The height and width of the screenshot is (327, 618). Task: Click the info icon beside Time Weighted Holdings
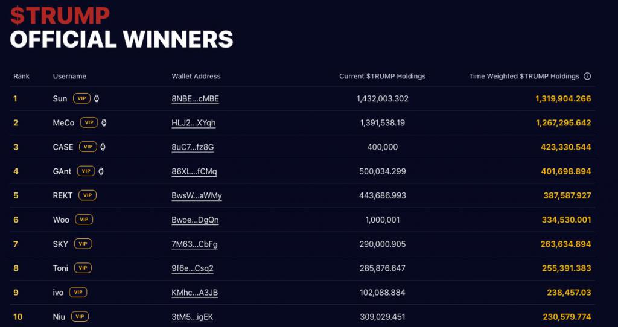[x=587, y=77]
